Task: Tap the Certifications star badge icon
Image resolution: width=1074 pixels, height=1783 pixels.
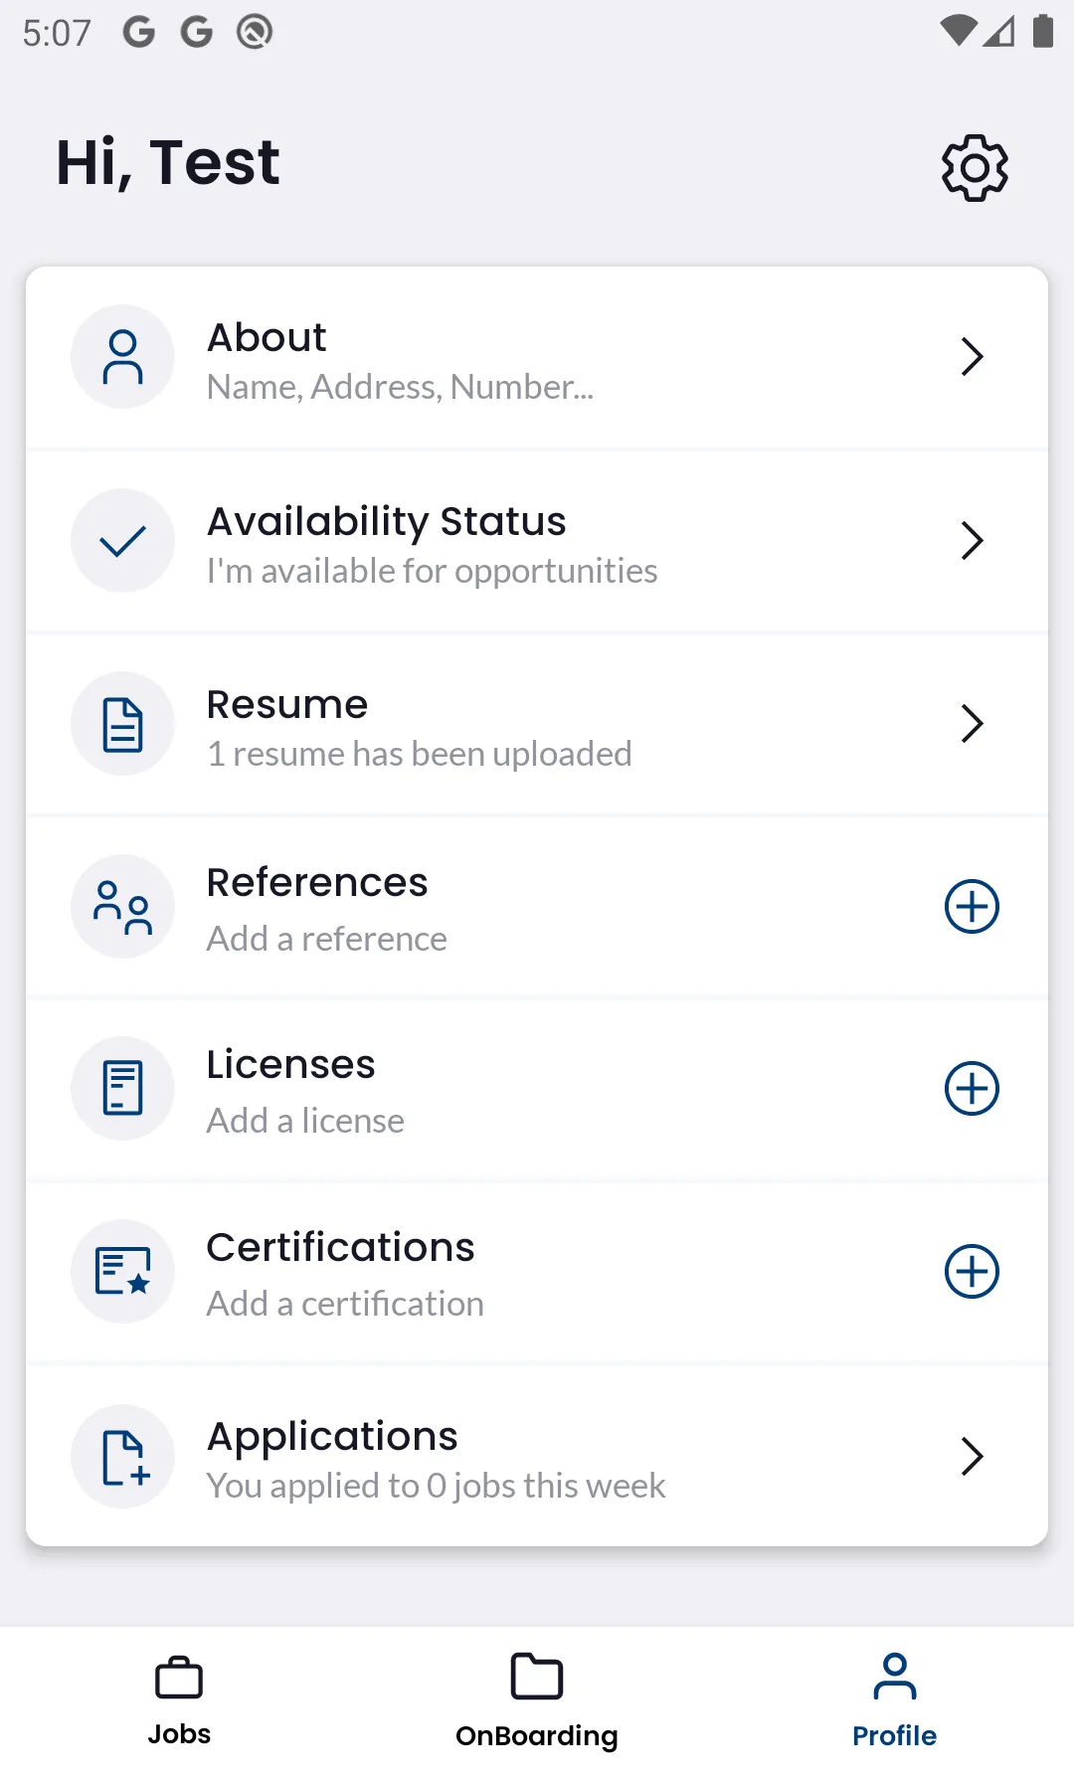Action: [x=122, y=1272]
